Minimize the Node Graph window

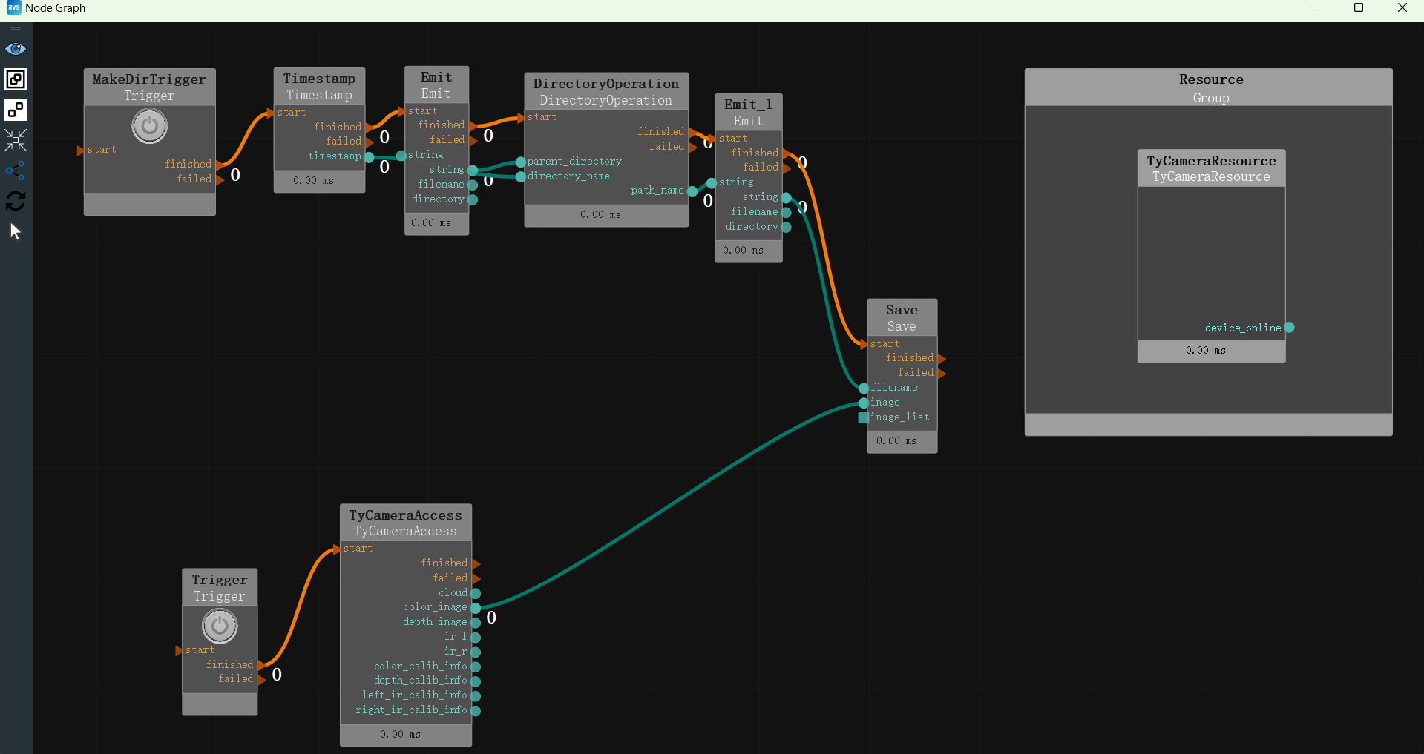click(1316, 8)
